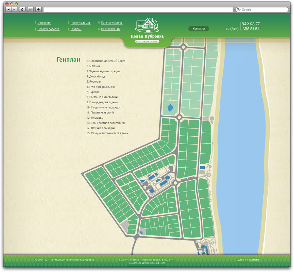
Task: Follow the Eyetronic link in the footer
Action: [254, 260]
